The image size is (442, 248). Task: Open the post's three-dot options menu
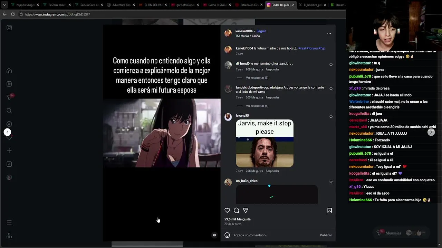(329, 33)
